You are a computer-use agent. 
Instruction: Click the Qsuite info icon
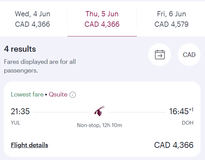click(73, 95)
